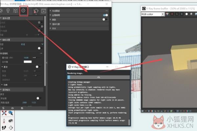Click image height field 1125

click(x=34, y=103)
